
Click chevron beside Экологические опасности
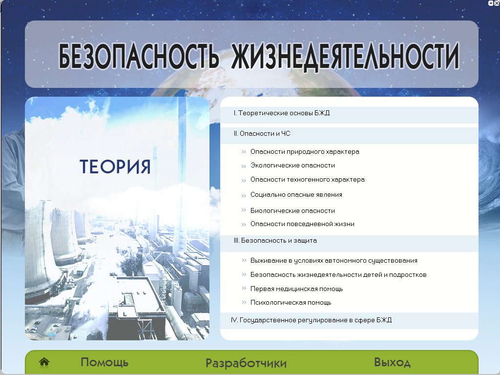(244, 166)
